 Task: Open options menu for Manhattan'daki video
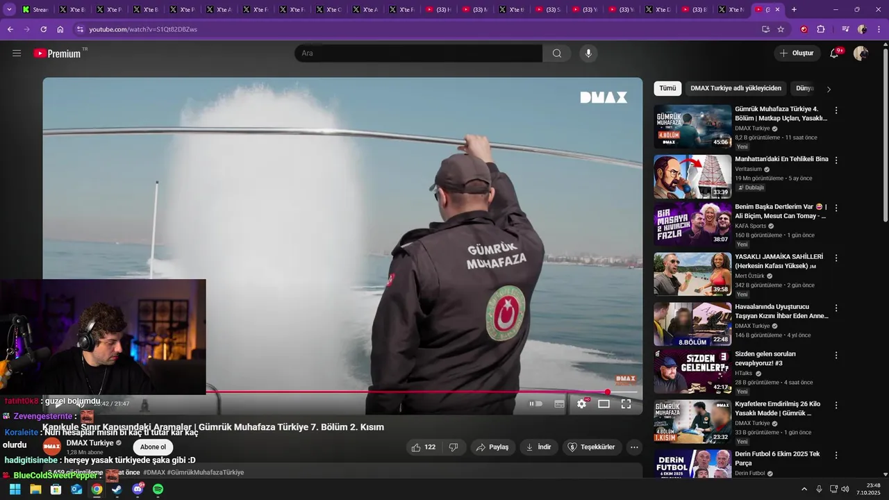pos(836,160)
